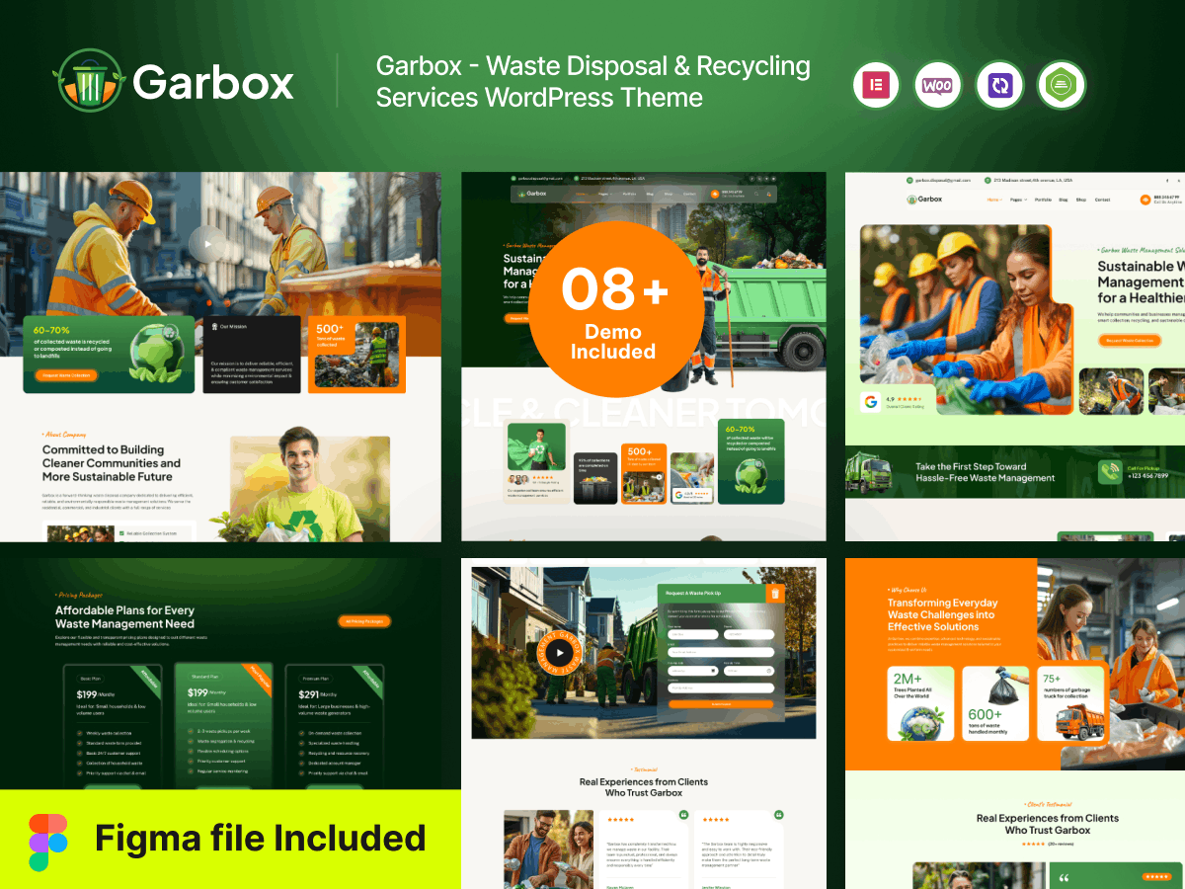Select Portfolio in the light demo menu
The height and width of the screenshot is (889, 1185).
pyautogui.click(x=1043, y=199)
